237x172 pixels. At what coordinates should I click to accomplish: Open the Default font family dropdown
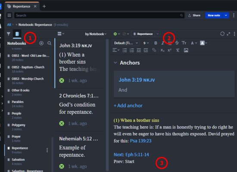(x=126, y=43)
